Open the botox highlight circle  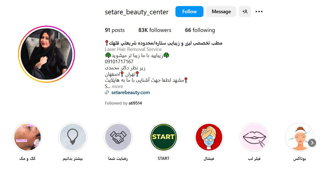click(299, 137)
